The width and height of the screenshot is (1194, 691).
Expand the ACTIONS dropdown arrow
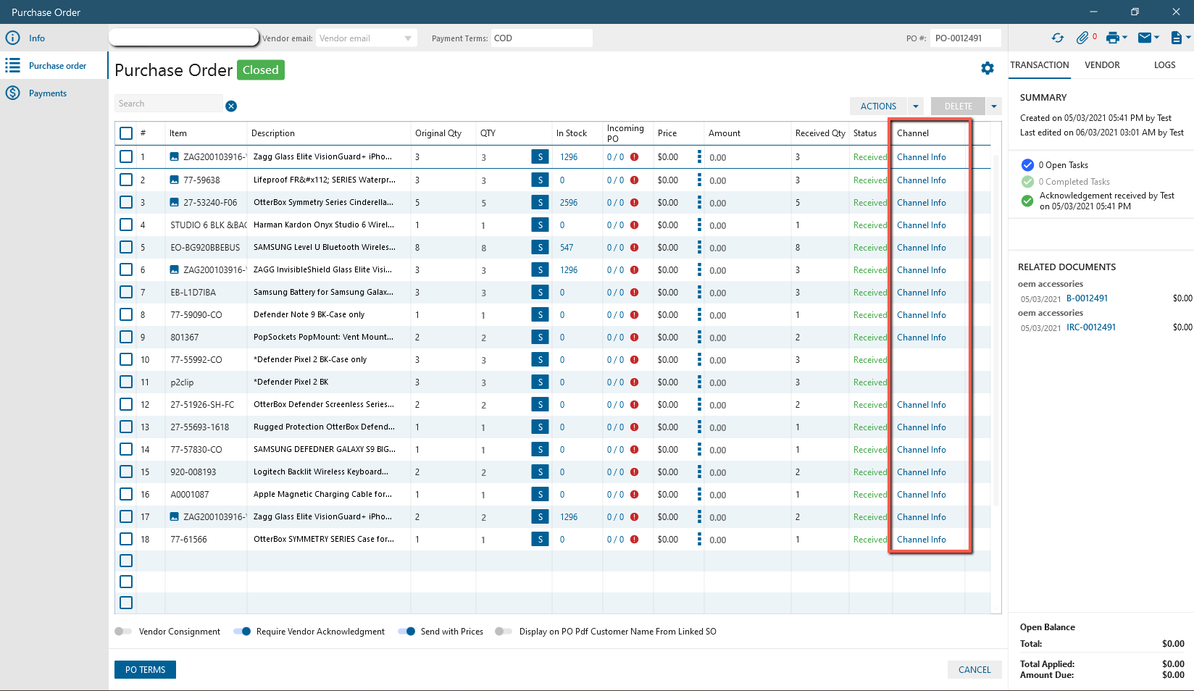tap(916, 106)
